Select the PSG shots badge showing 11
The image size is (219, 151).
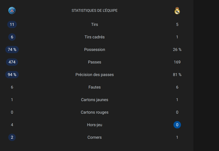12,25
